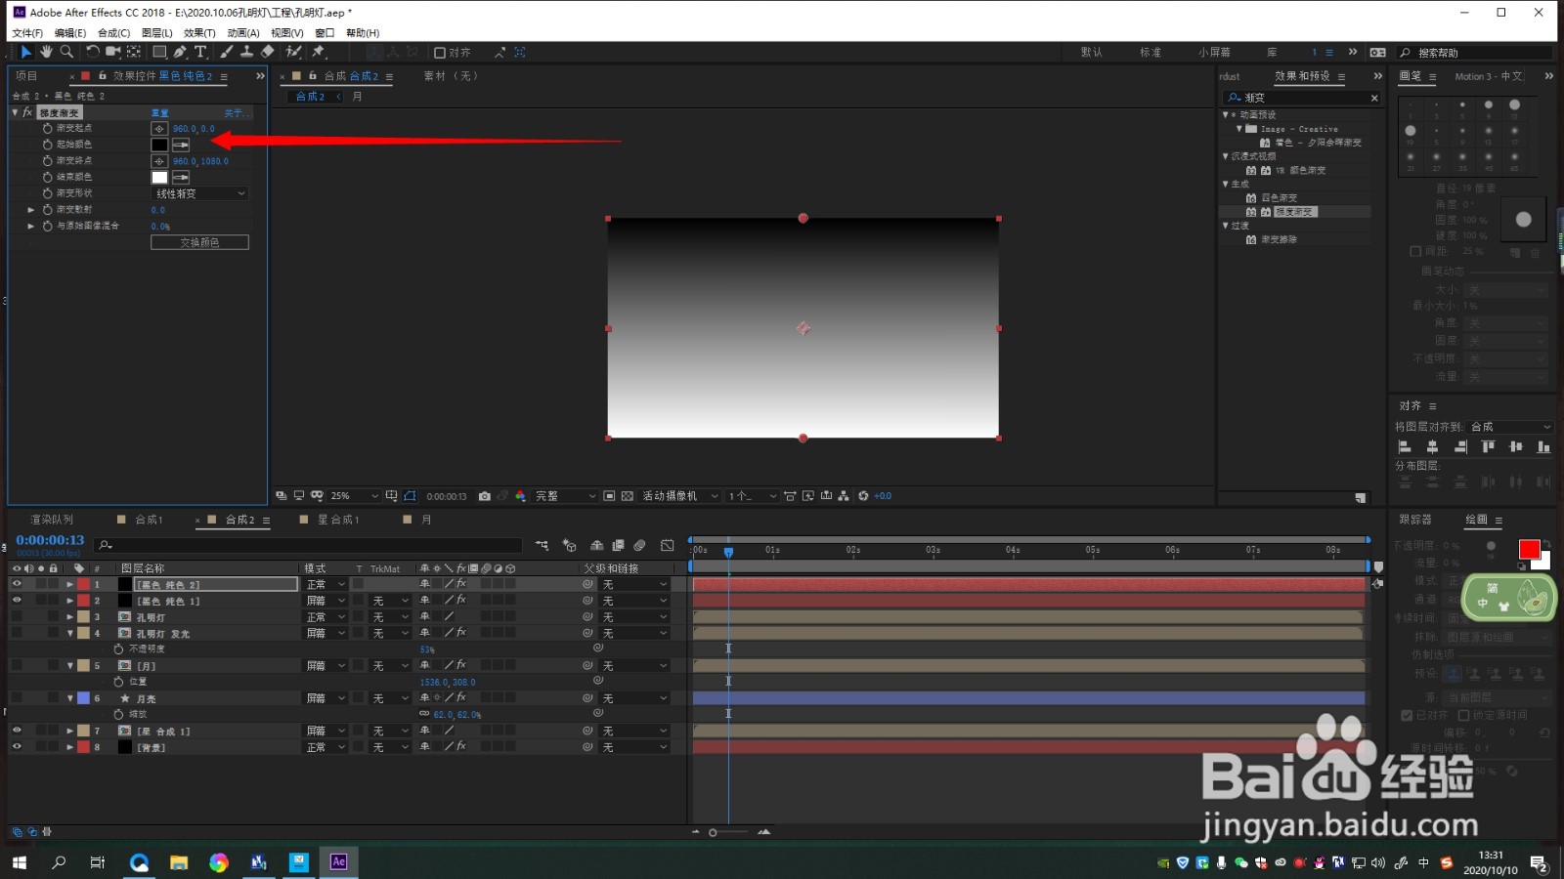Open the 图层(L) menu
The image size is (1564, 879).
156,33
